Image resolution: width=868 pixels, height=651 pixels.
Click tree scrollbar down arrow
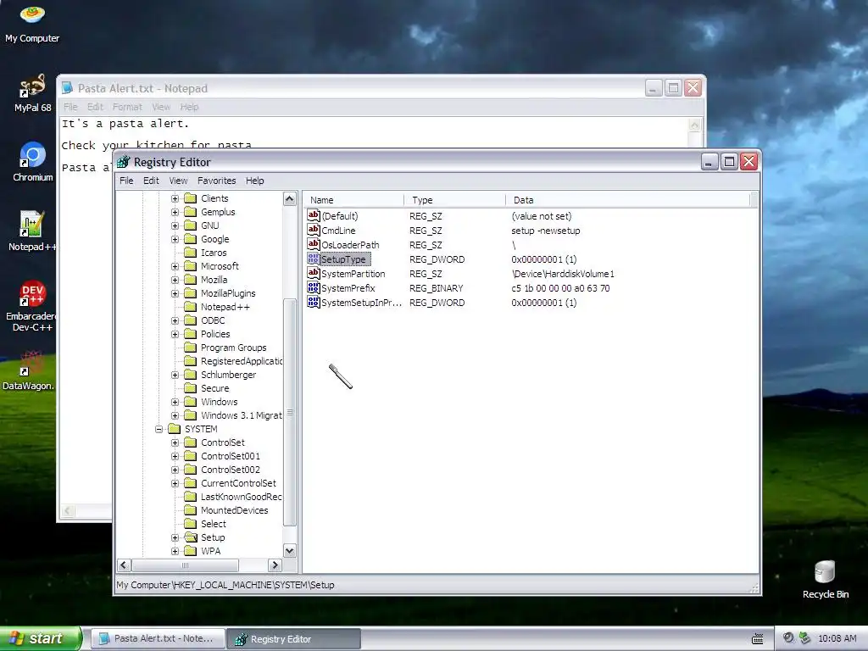tap(290, 551)
